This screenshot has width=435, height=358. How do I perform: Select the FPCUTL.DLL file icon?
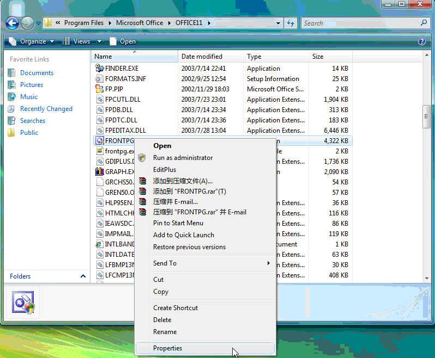[99, 99]
